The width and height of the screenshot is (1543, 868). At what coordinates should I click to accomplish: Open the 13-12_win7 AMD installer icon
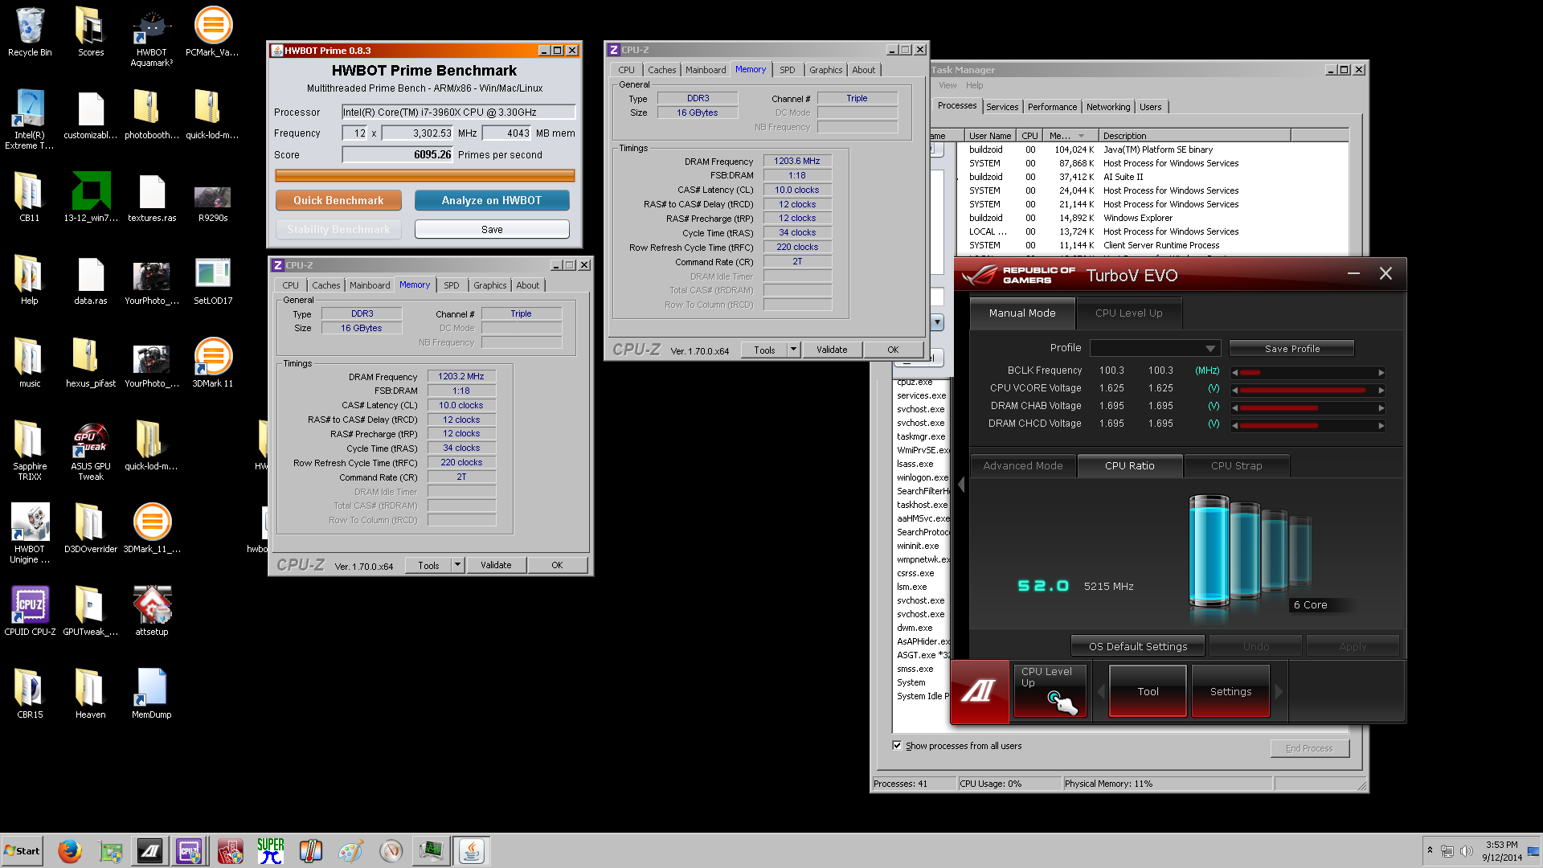click(x=91, y=197)
